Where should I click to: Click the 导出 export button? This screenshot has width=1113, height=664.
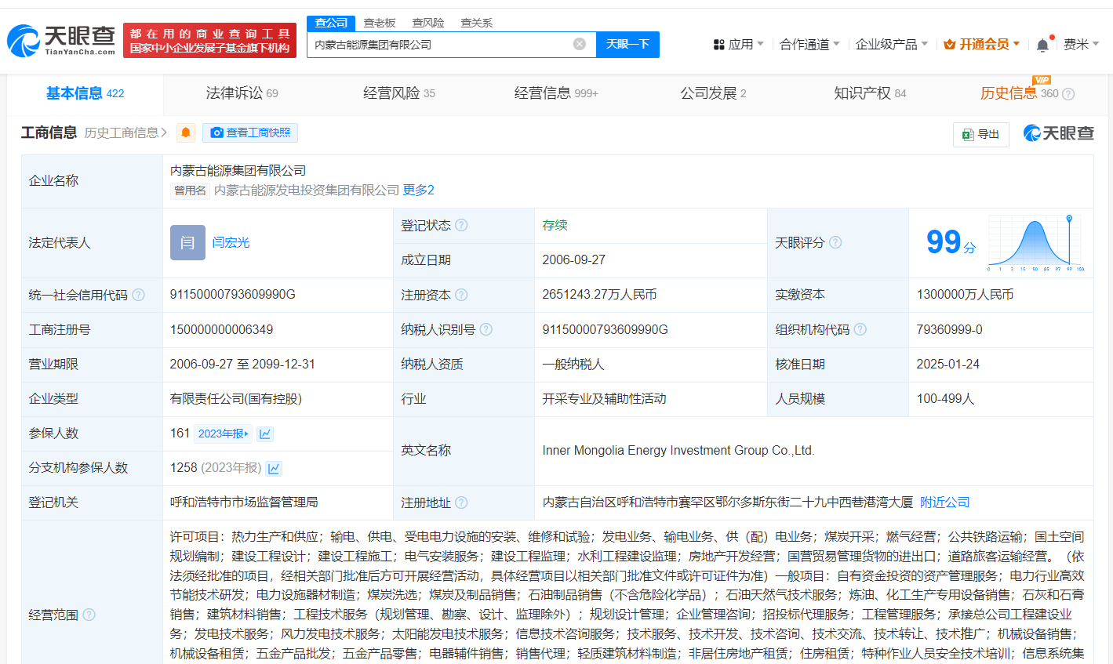click(980, 134)
